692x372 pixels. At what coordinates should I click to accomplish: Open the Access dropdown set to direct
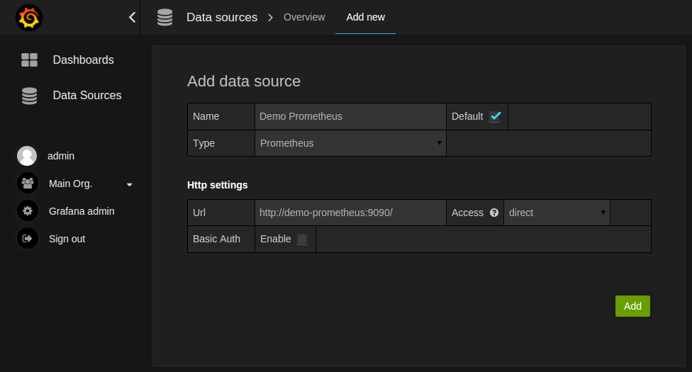point(557,213)
